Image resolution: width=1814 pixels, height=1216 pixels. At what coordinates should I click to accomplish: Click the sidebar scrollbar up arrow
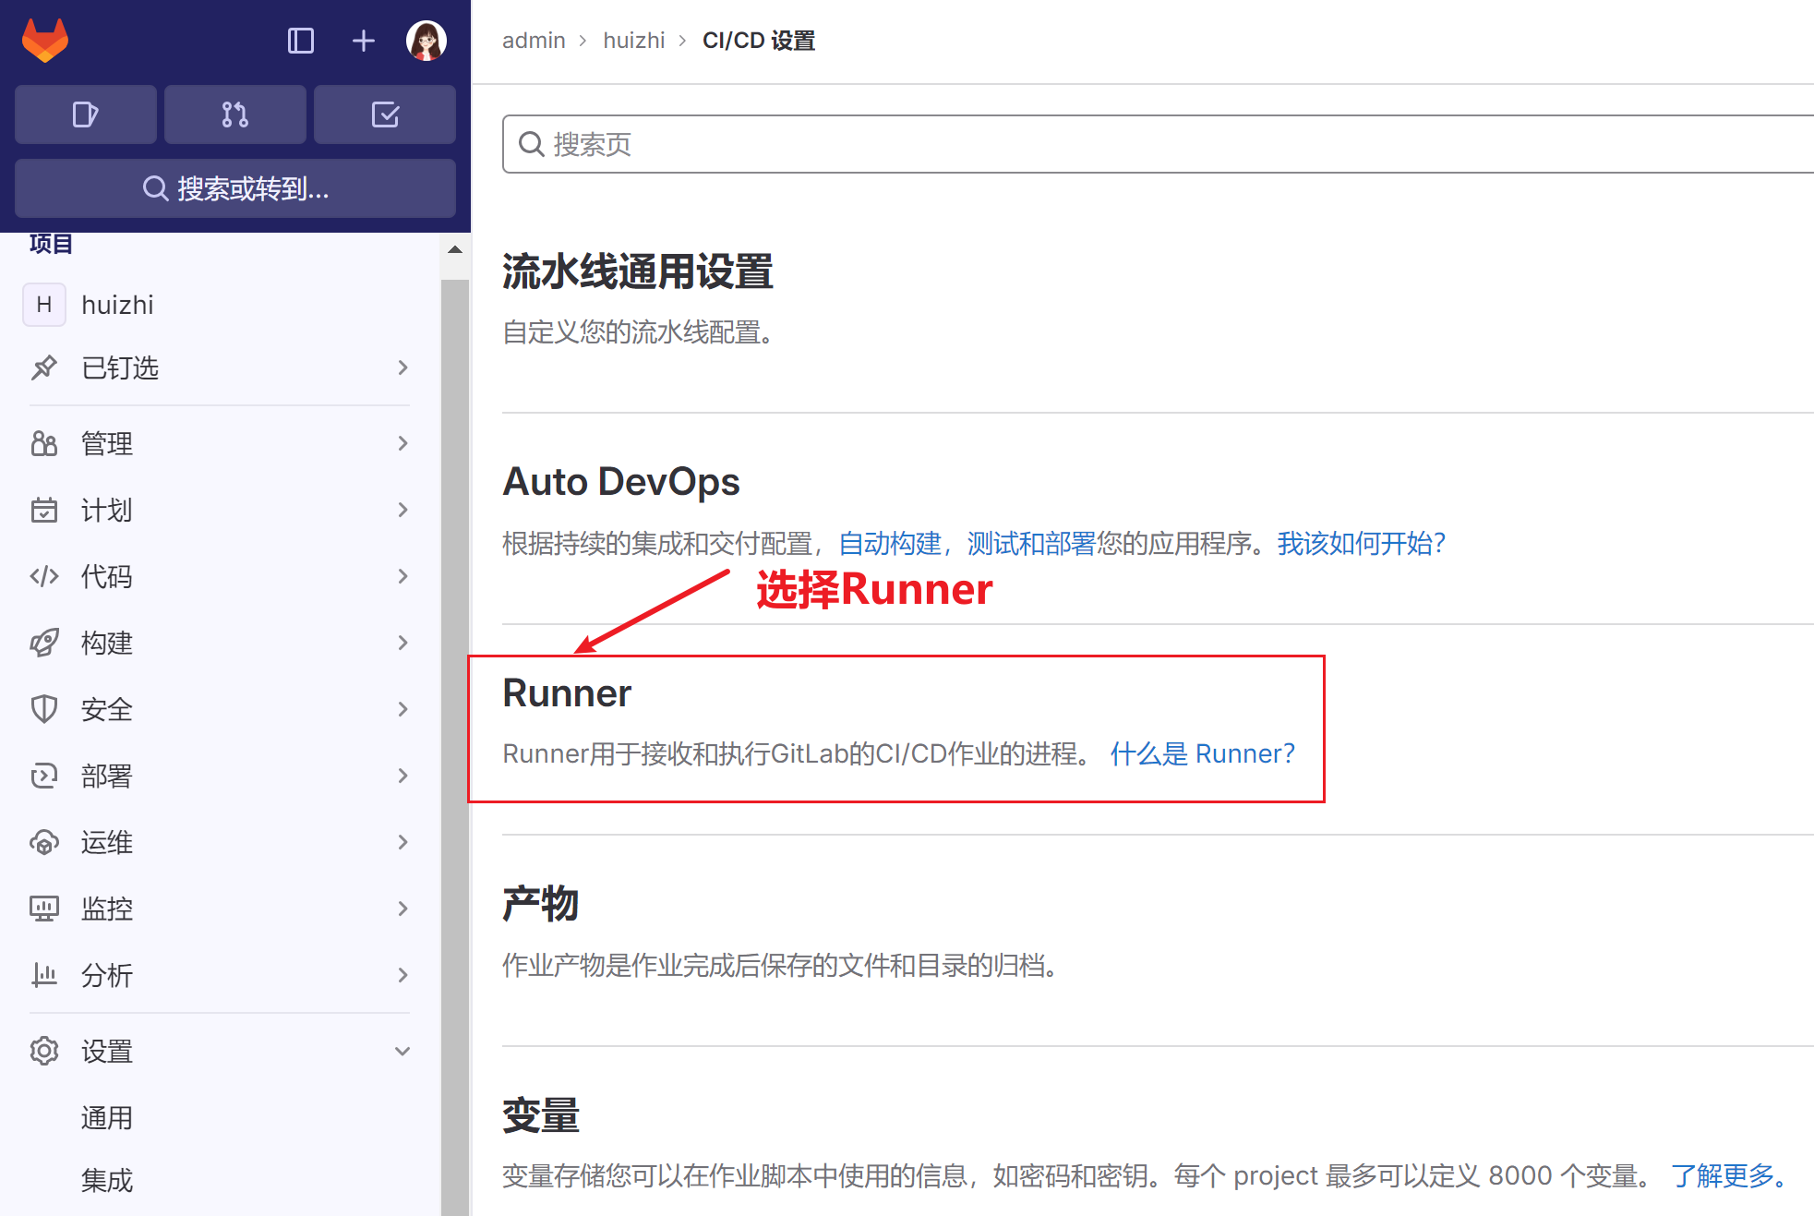454,249
